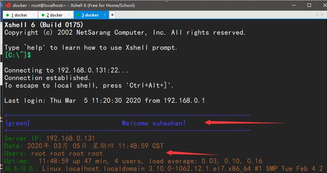327x173 pixels.
Task: Close the '3 docker' tab
Action: tap(105, 15)
